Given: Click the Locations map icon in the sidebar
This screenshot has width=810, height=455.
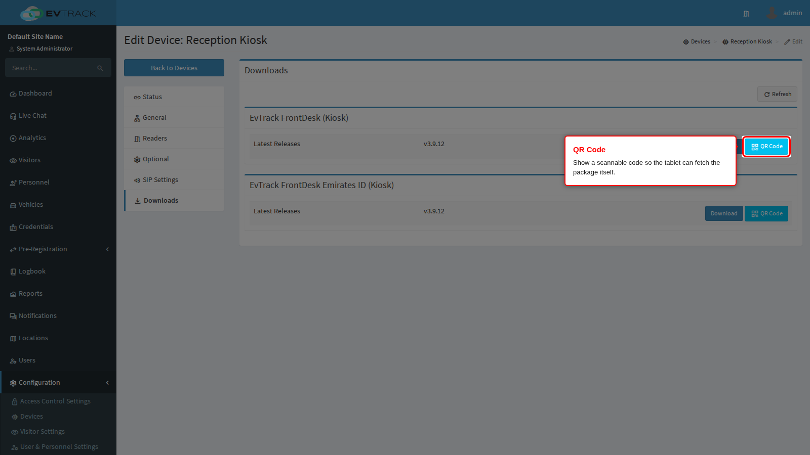Looking at the screenshot, I should tap(13, 339).
